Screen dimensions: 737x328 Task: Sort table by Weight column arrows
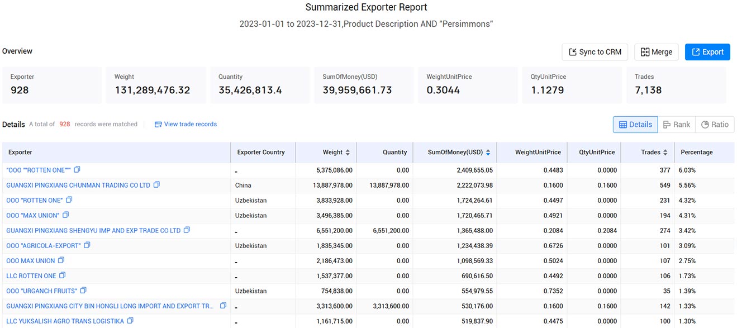[348, 152]
